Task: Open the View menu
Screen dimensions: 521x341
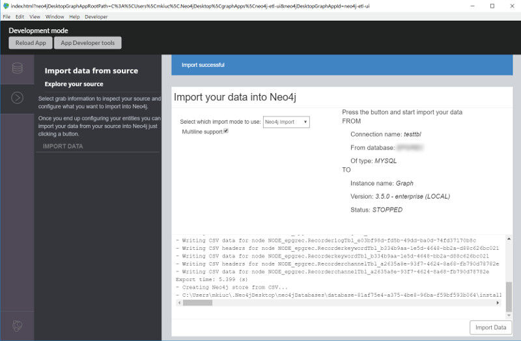Action: click(35, 17)
